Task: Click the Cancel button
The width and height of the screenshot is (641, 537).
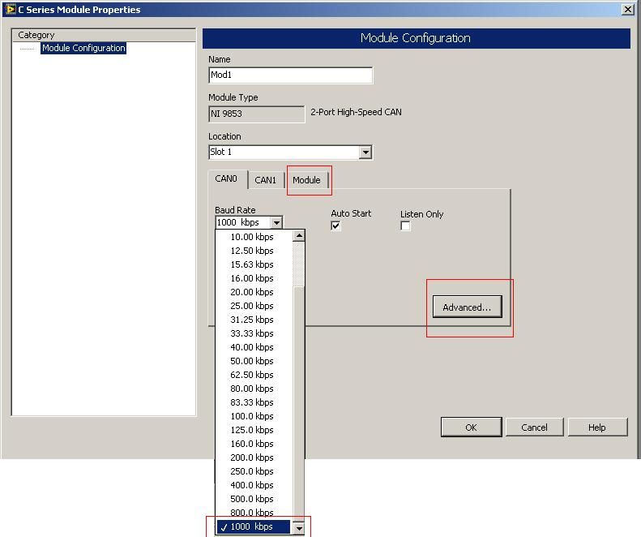Action: coord(534,427)
